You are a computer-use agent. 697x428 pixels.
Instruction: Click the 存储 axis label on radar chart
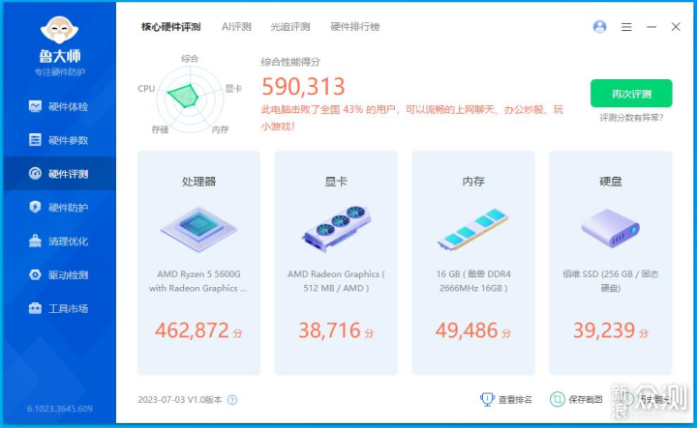(x=160, y=129)
